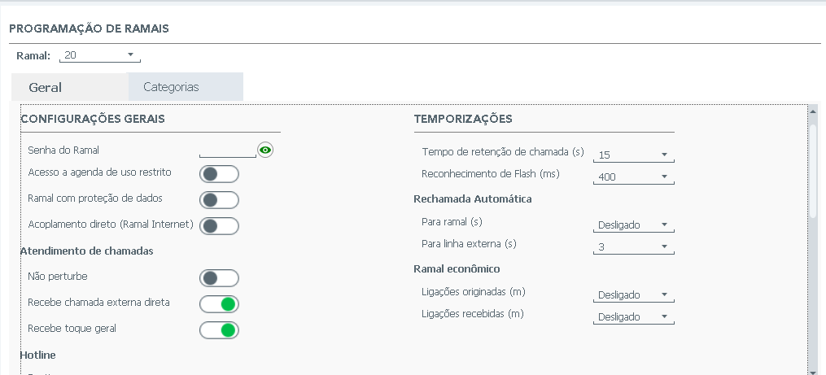Open Para ramal (s) rechamada dropdown

point(634,225)
